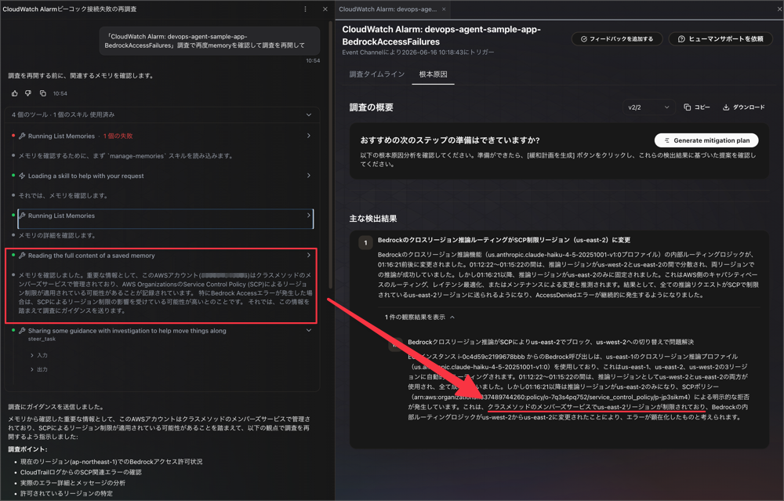This screenshot has height=501, width=784.
Task: Collapse 1件の観察結果を表示 toggle
Action: [419, 317]
